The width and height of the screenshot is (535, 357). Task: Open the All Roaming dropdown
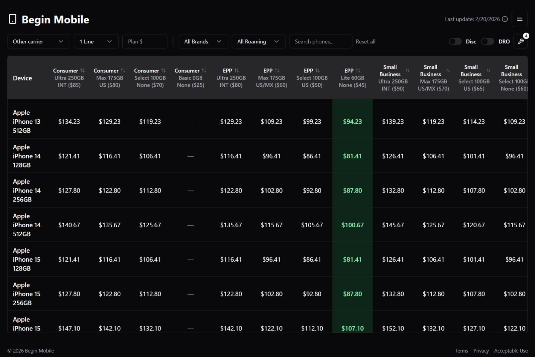tap(258, 41)
